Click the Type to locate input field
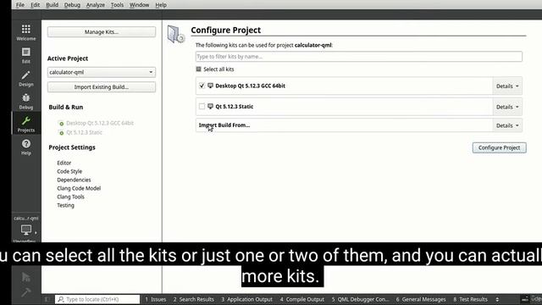The width and height of the screenshot is (542, 305). (97, 299)
